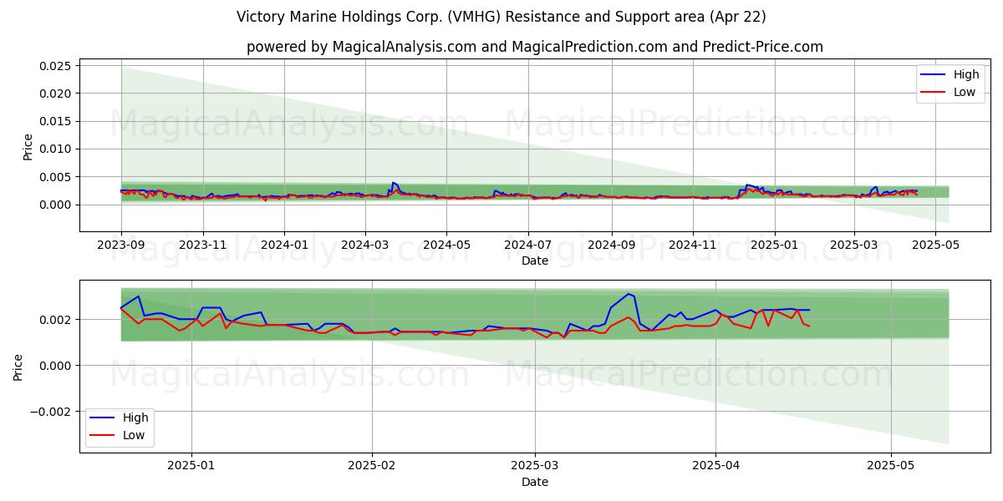Click the top chart Date axis label
This screenshot has height=501, width=1003.
535,261
